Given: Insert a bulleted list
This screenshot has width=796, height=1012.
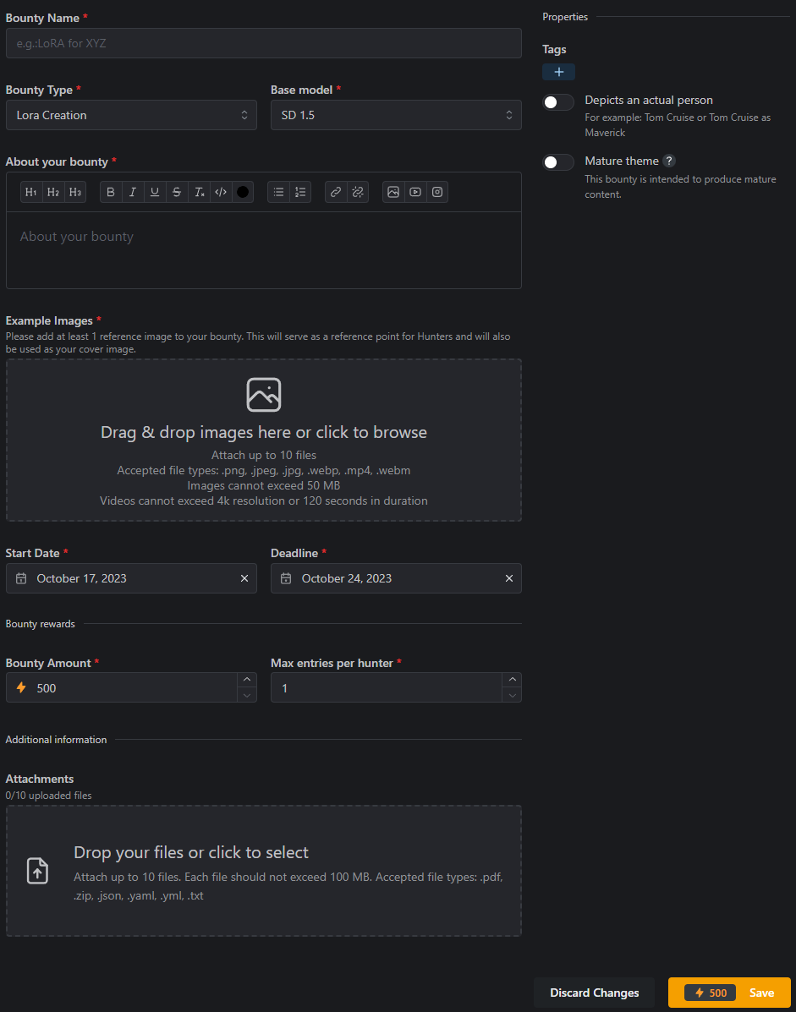Looking at the screenshot, I should [278, 192].
